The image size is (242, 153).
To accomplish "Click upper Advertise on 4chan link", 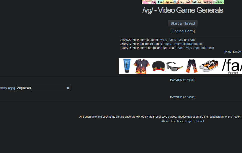I will [183, 80].
